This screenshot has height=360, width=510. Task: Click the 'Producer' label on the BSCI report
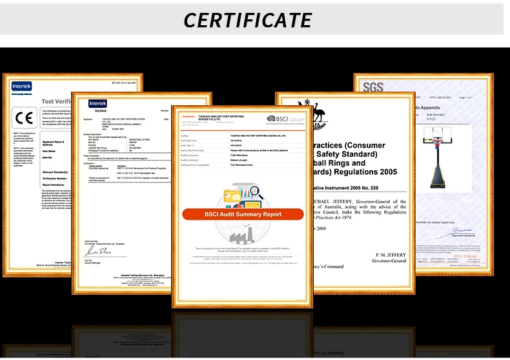189,116
